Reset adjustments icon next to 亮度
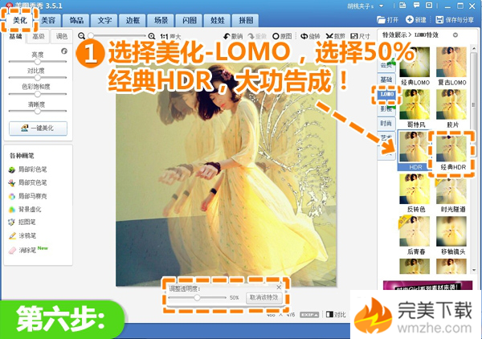 pos(64,51)
